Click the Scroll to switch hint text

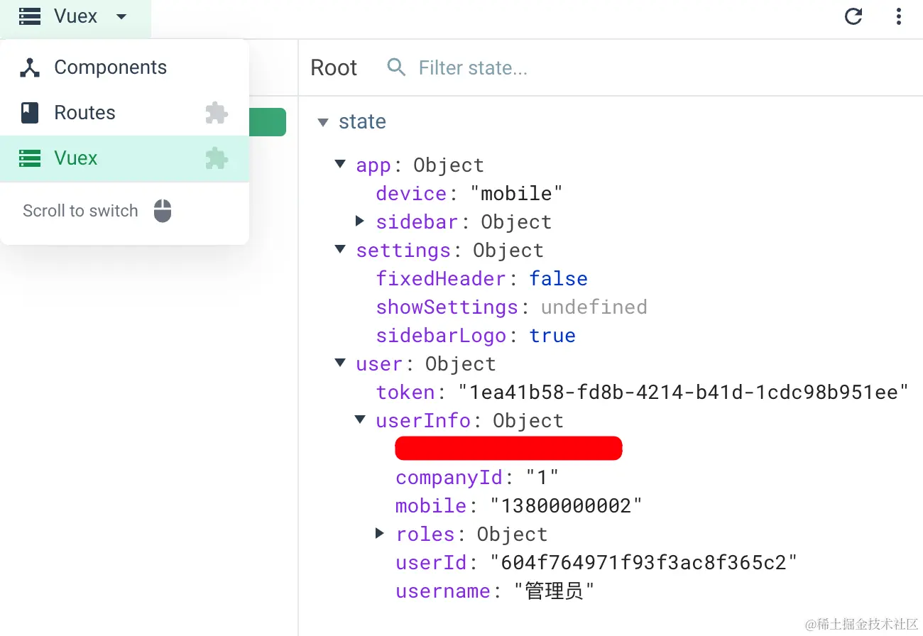coord(80,211)
